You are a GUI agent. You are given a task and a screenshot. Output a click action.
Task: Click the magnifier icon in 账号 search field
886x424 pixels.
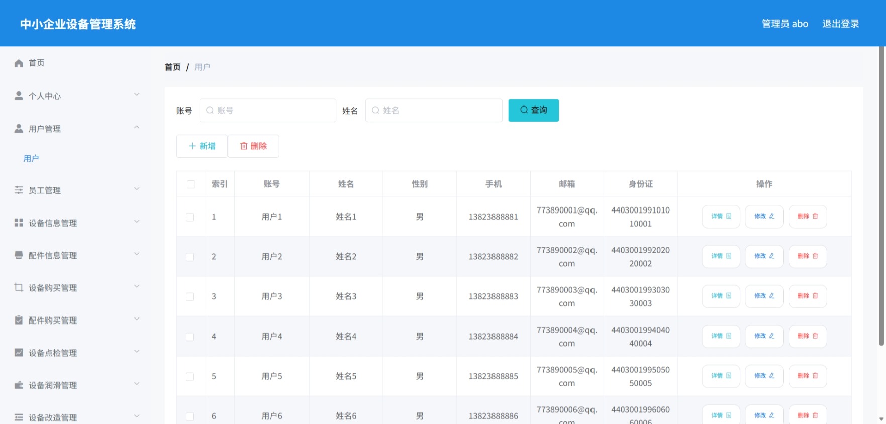tap(210, 110)
